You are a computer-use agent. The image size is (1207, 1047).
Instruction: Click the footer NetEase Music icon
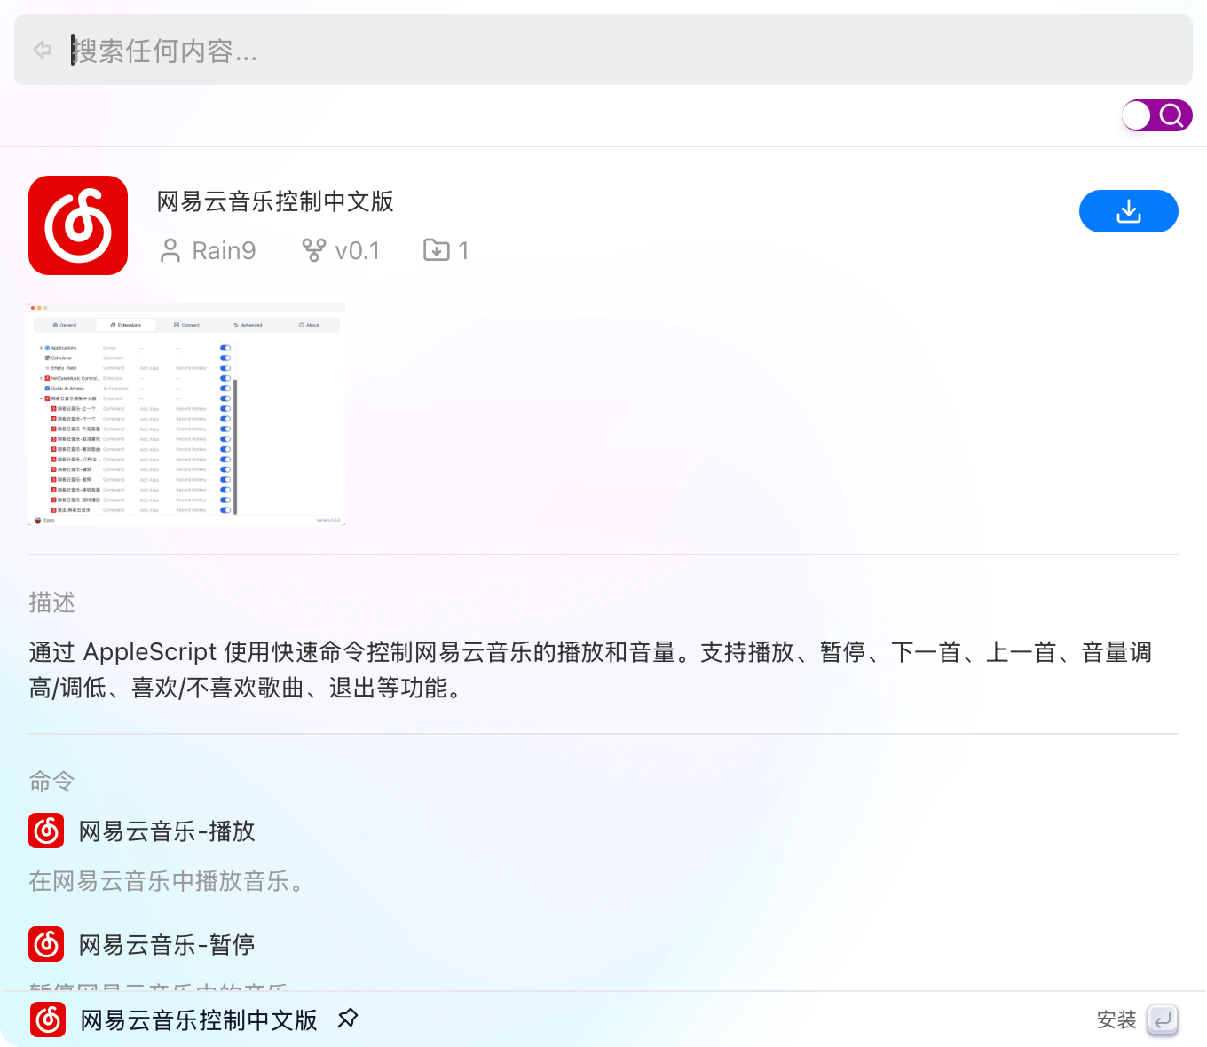(48, 1020)
